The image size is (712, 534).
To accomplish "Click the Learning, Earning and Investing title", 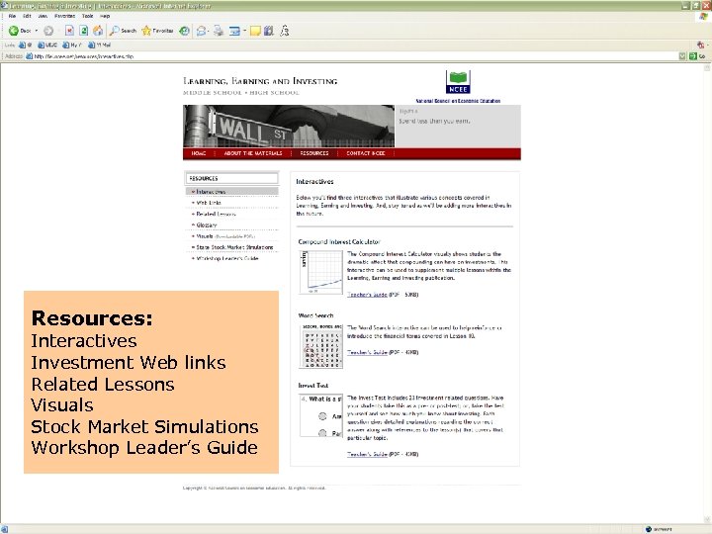I will pos(260,81).
